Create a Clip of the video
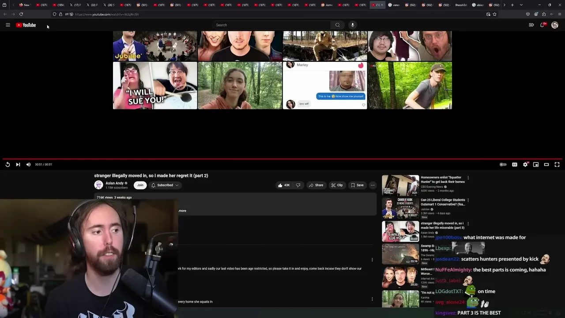Screen dimensions: 565x318 click(337, 185)
